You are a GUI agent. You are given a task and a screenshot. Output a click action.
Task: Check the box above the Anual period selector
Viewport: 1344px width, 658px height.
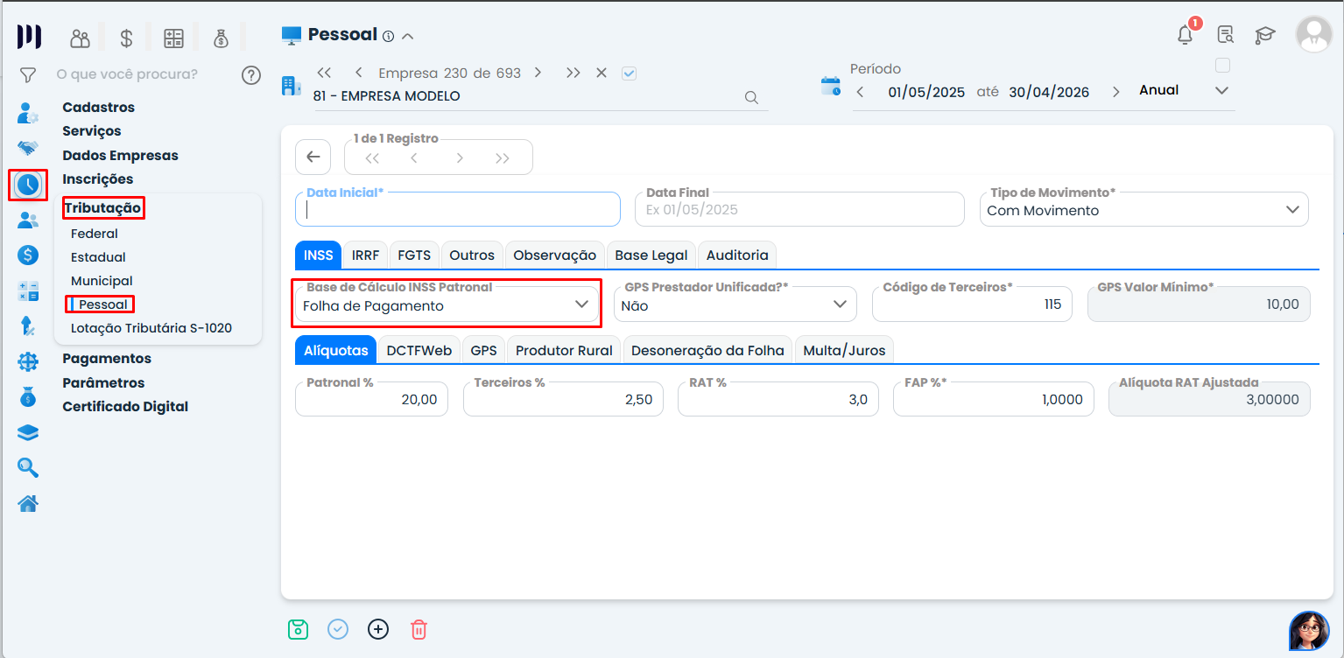1222,66
